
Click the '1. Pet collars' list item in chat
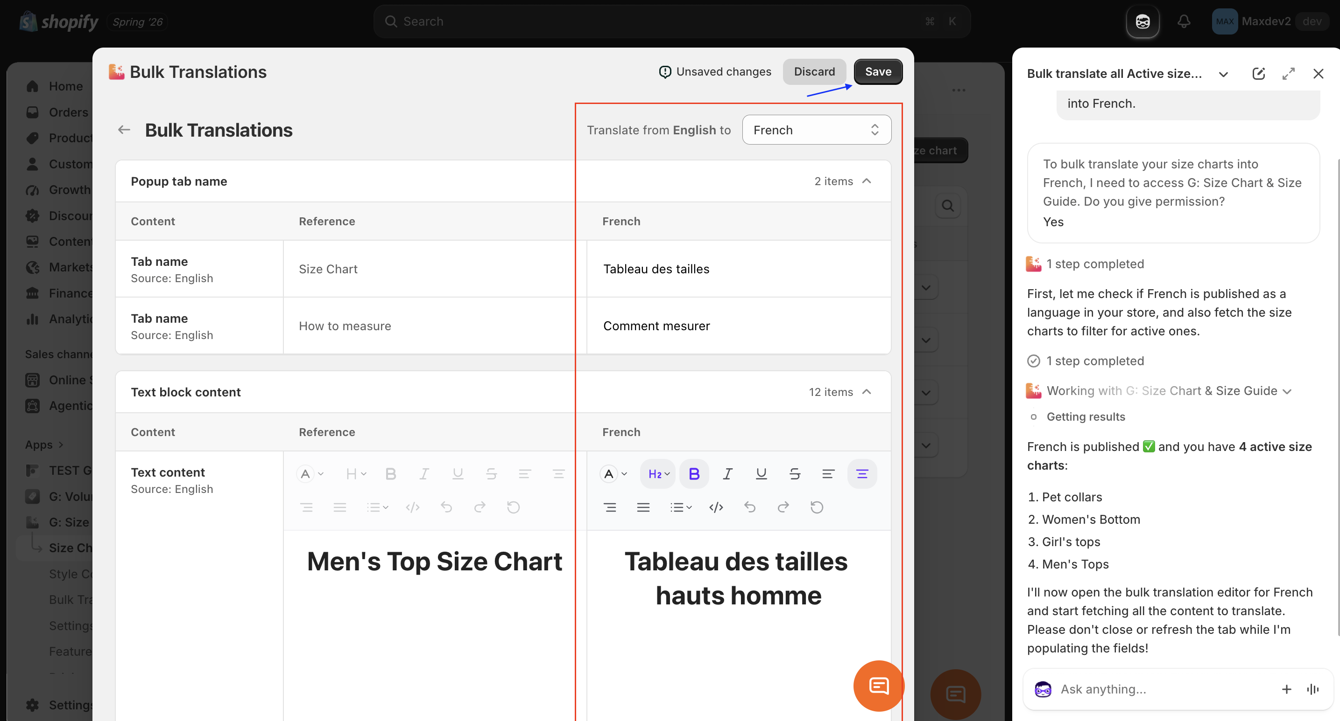click(x=1065, y=497)
